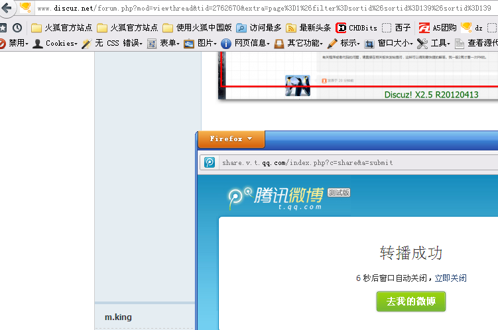Screen dimensions: 498x330
Task: Click the 转播成功 heading text
Action: (x=411, y=253)
